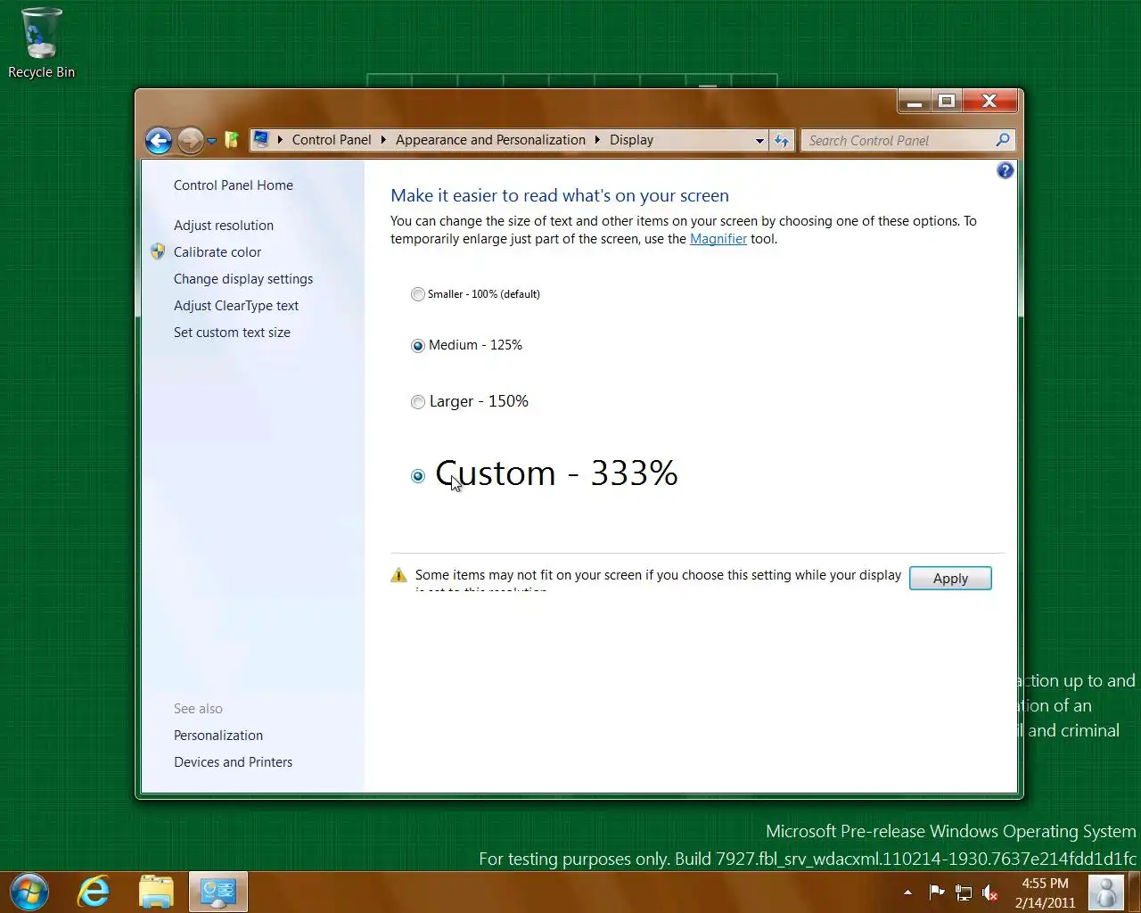
Task: Open the Windows Start orb
Action: click(29, 892)
